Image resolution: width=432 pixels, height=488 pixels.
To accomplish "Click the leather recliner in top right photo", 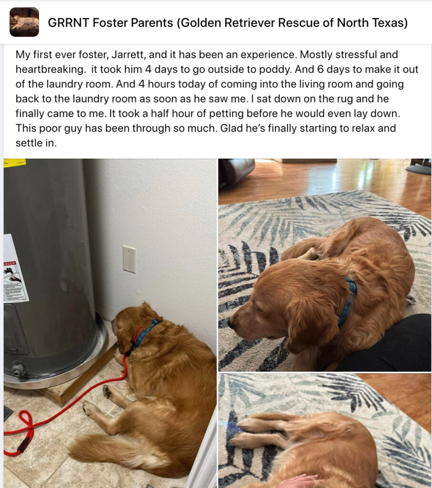I will point(237,172).
